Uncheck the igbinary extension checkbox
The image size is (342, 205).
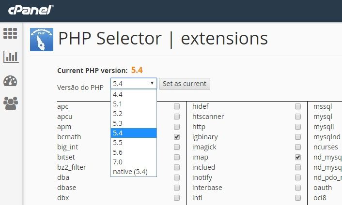point(298,137)
